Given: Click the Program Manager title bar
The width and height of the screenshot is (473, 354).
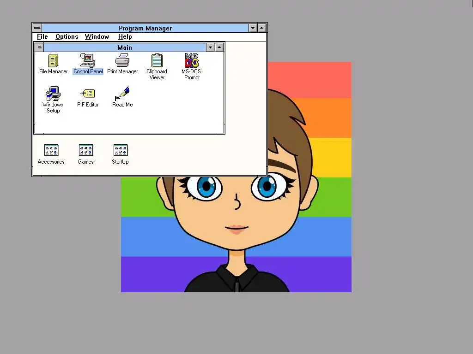Looking at the screenshot, I should (145, 28).
